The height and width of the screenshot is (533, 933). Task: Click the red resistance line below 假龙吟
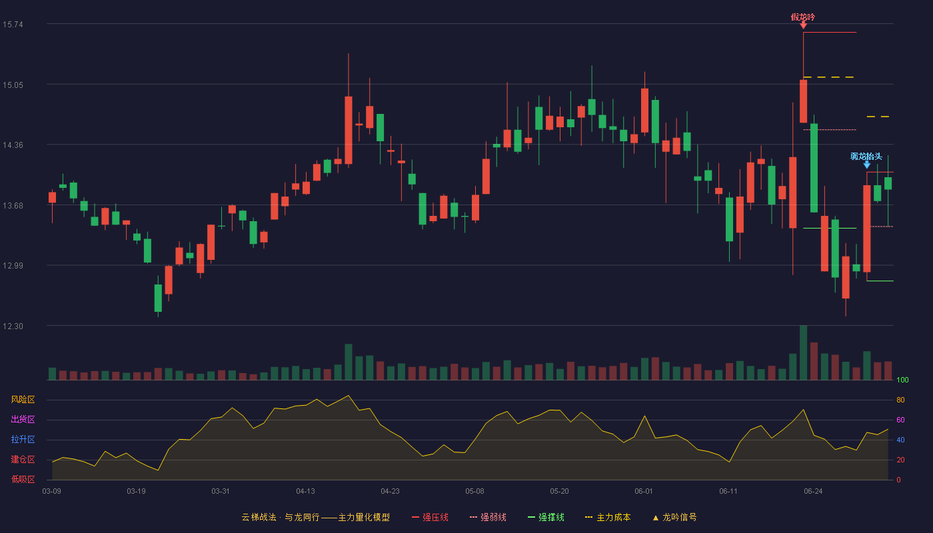pos(830,32)
